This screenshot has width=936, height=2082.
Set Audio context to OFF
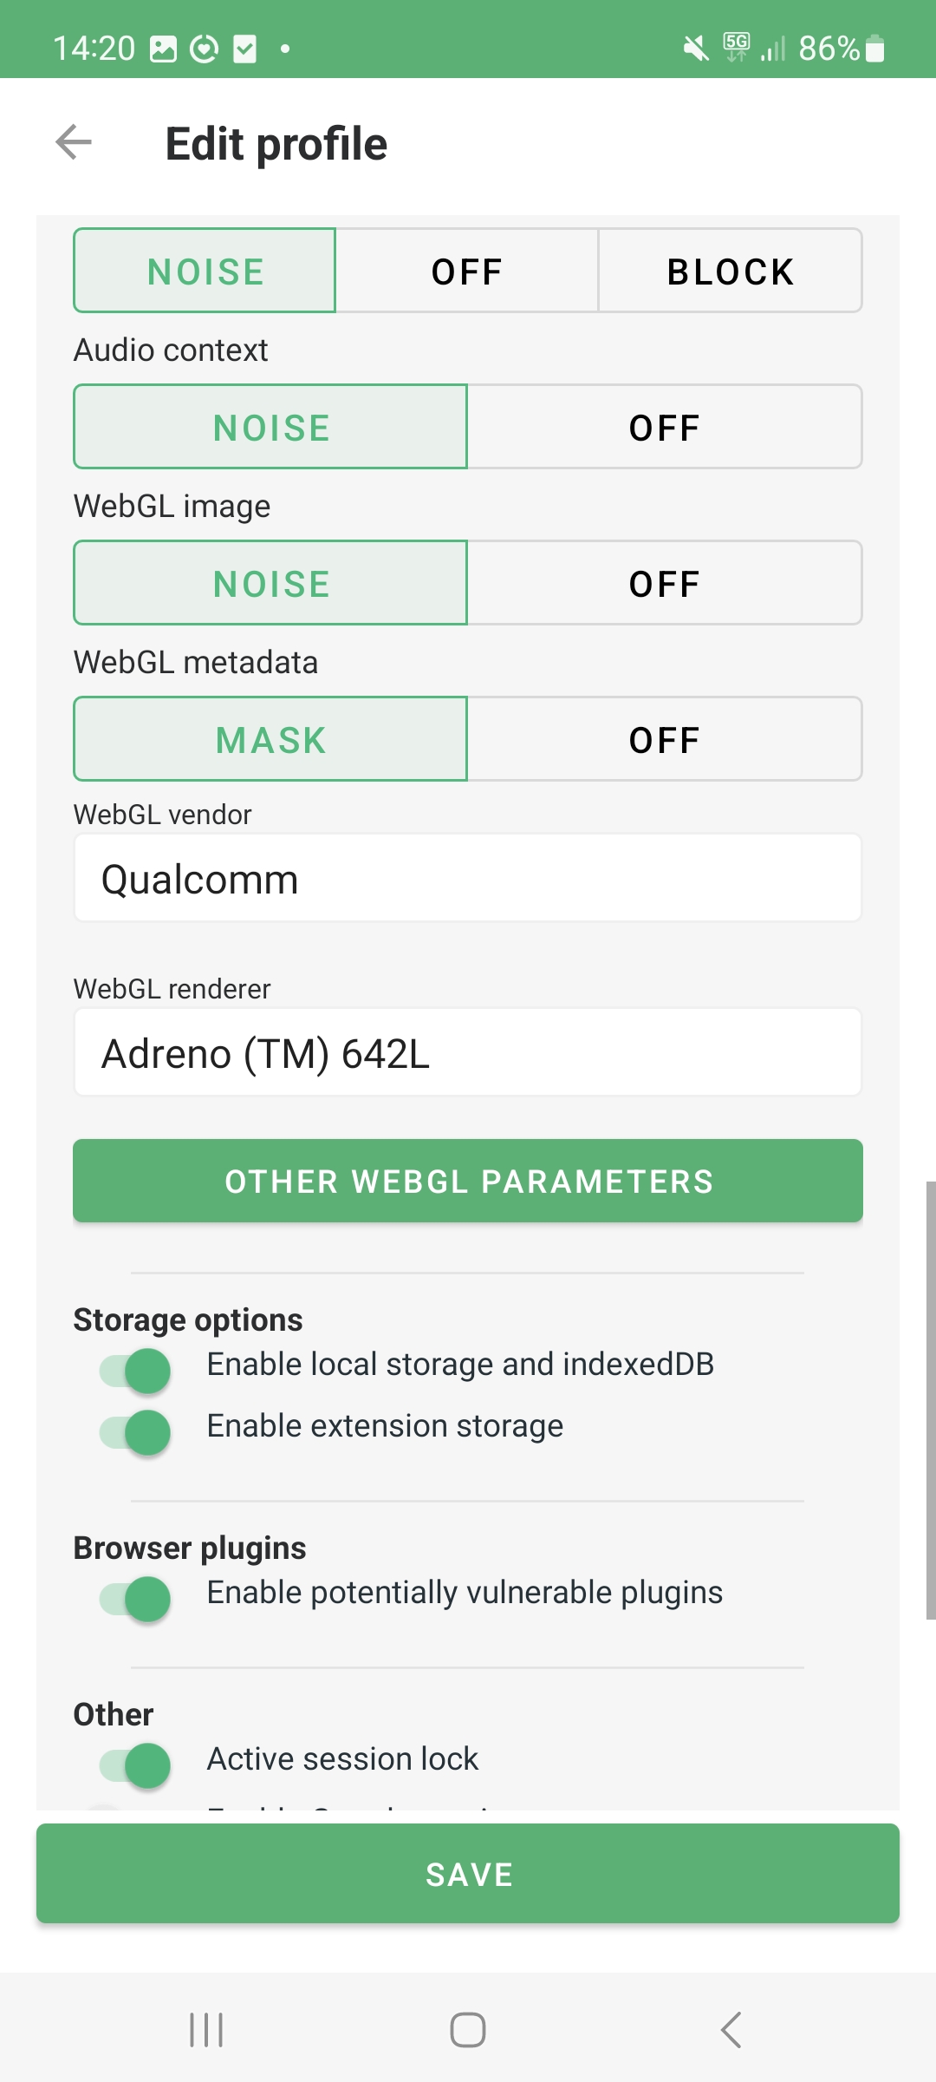[664, 427]
